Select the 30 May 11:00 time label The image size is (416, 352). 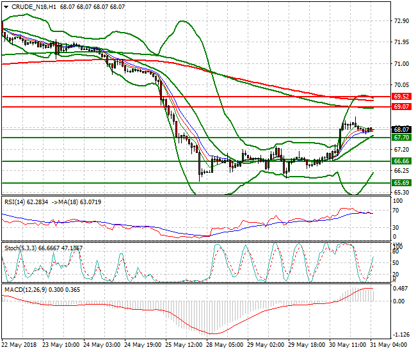point(348,345)
